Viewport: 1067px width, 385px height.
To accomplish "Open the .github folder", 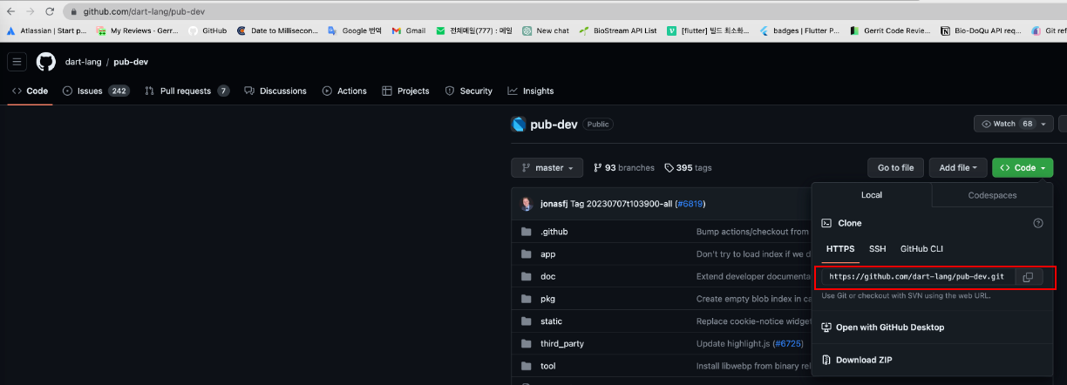I will click(x=554, y=232).
